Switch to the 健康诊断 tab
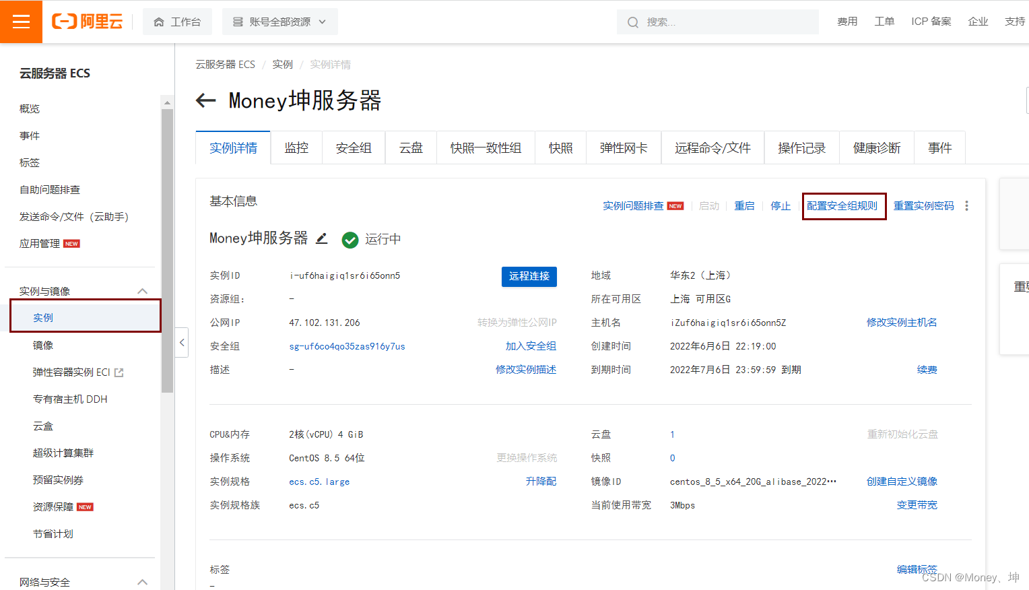 click(877, 147)
